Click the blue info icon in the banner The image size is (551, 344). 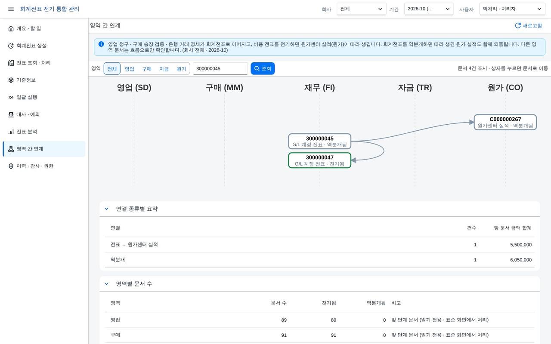pos(101,44)
